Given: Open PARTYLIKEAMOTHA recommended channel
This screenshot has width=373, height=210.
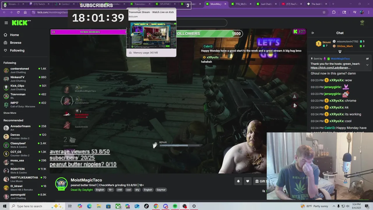Looking at the screenshot, I should [x=25, y=179].
